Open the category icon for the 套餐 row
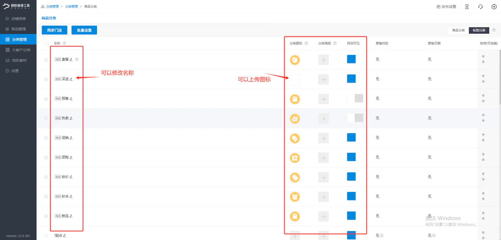Image resolution: width=501 pixels, height=240 pixels. pyautogui.click(x=295, y=60)
